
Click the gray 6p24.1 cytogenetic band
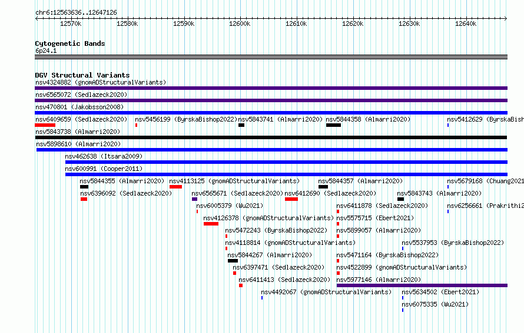coord(271,57)
